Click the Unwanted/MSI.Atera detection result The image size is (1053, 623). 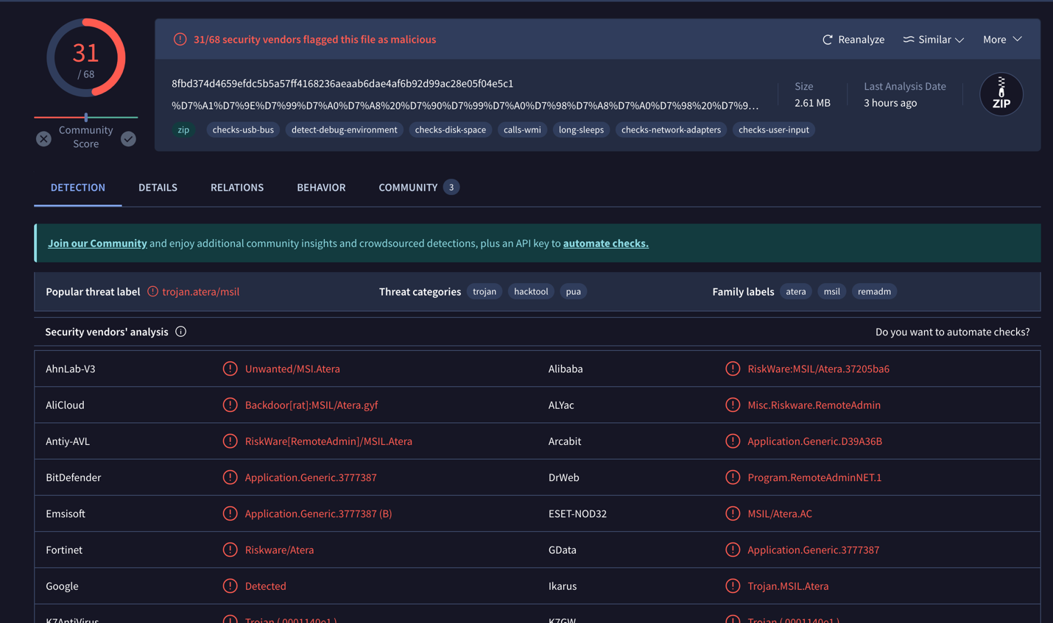coord(292,369)
